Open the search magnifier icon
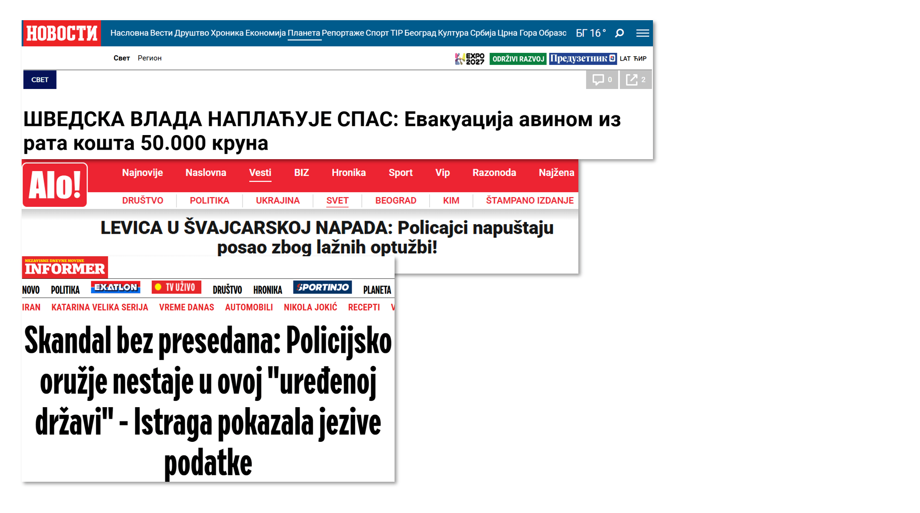 (620, 33)
